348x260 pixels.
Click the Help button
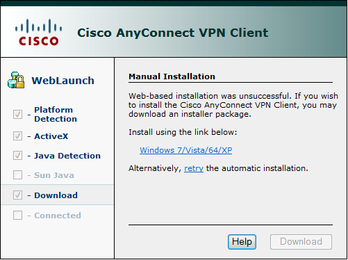(242, 242)
